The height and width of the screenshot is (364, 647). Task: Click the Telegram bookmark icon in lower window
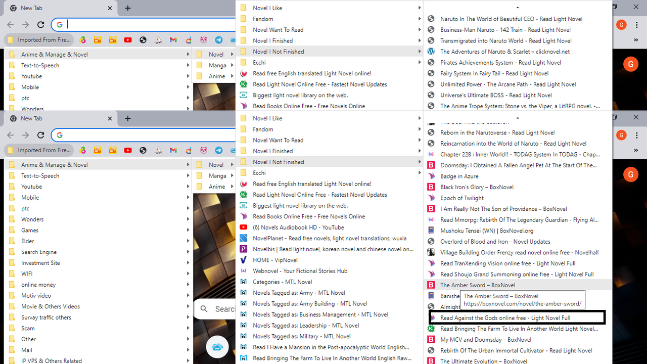(x=218, y=150)
